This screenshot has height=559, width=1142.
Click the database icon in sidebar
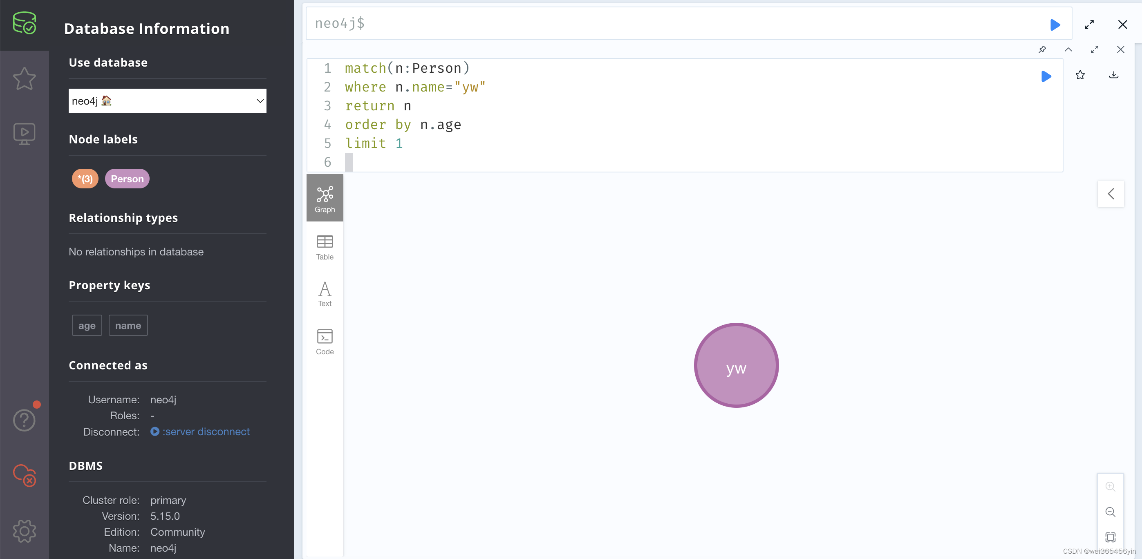(24, 23)
